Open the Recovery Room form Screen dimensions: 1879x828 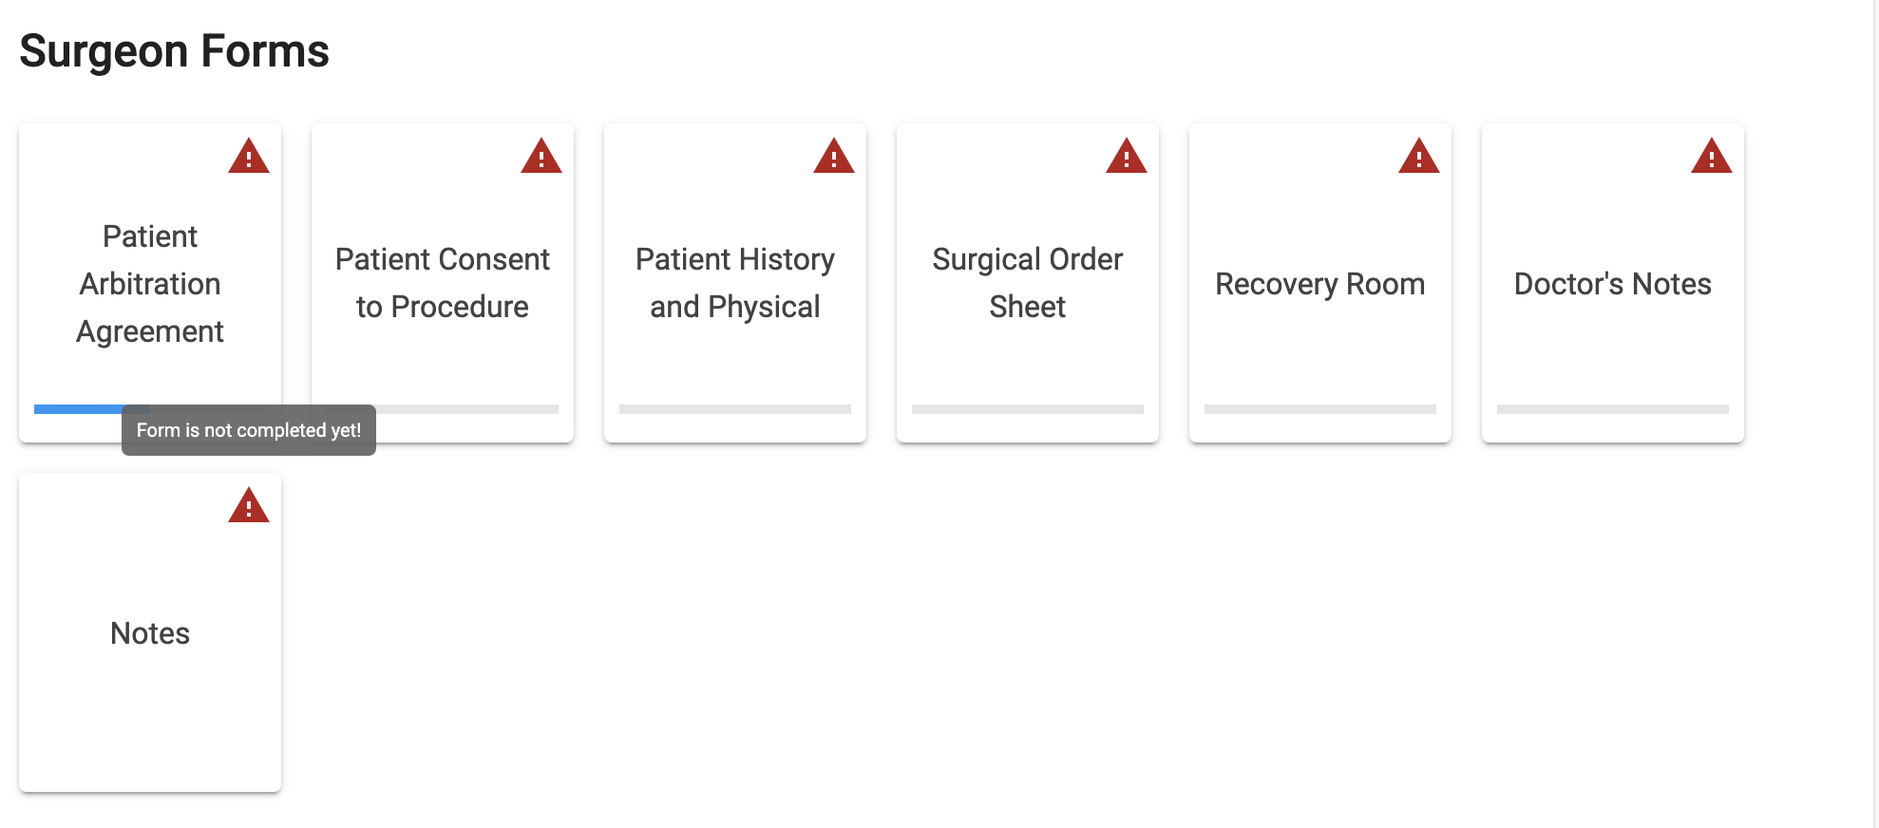tap(1319, 283)
